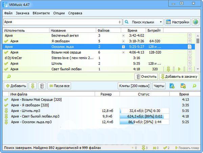Click download arrow icon in Свет былой любви row
Viewport: 203px width, 153px height.
168,69
